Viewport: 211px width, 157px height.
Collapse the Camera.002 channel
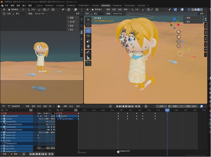point(2,127)
